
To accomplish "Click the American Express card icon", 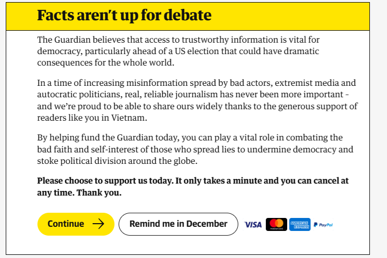I will 300,224.
